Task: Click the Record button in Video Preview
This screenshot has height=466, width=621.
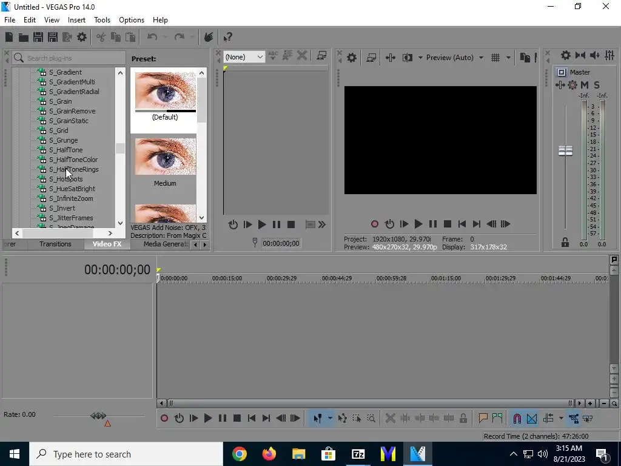Action: click(x=374, y=225)
